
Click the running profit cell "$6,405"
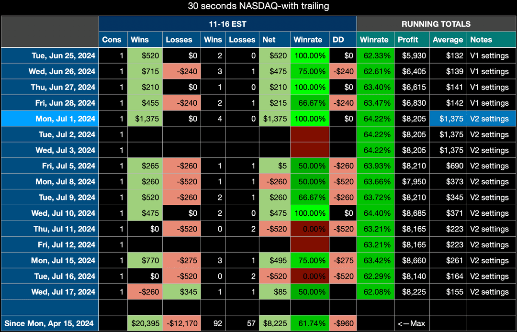point(412,71)
